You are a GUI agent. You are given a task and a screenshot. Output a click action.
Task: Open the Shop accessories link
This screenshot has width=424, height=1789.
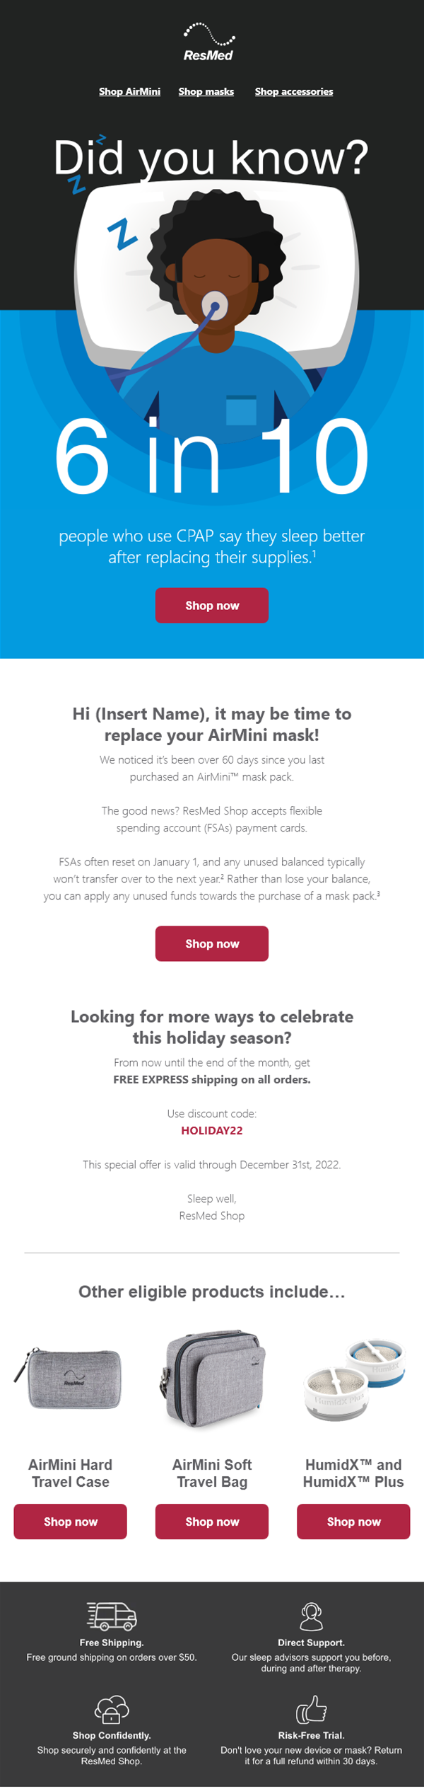pyautogui.click(x=294, y=91)
